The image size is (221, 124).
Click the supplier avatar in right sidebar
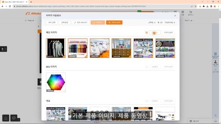click(x=215, y=62)
